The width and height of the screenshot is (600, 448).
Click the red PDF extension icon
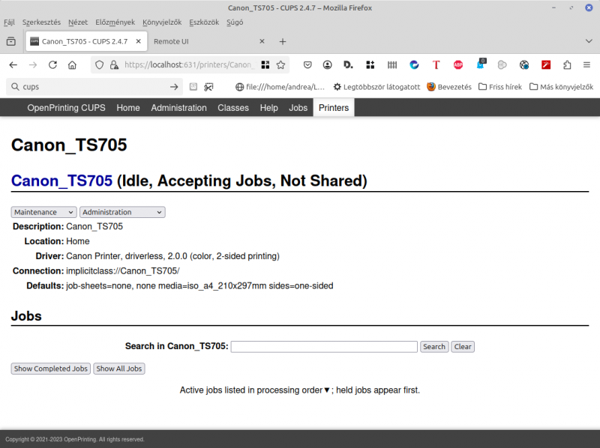click(546, 65)
